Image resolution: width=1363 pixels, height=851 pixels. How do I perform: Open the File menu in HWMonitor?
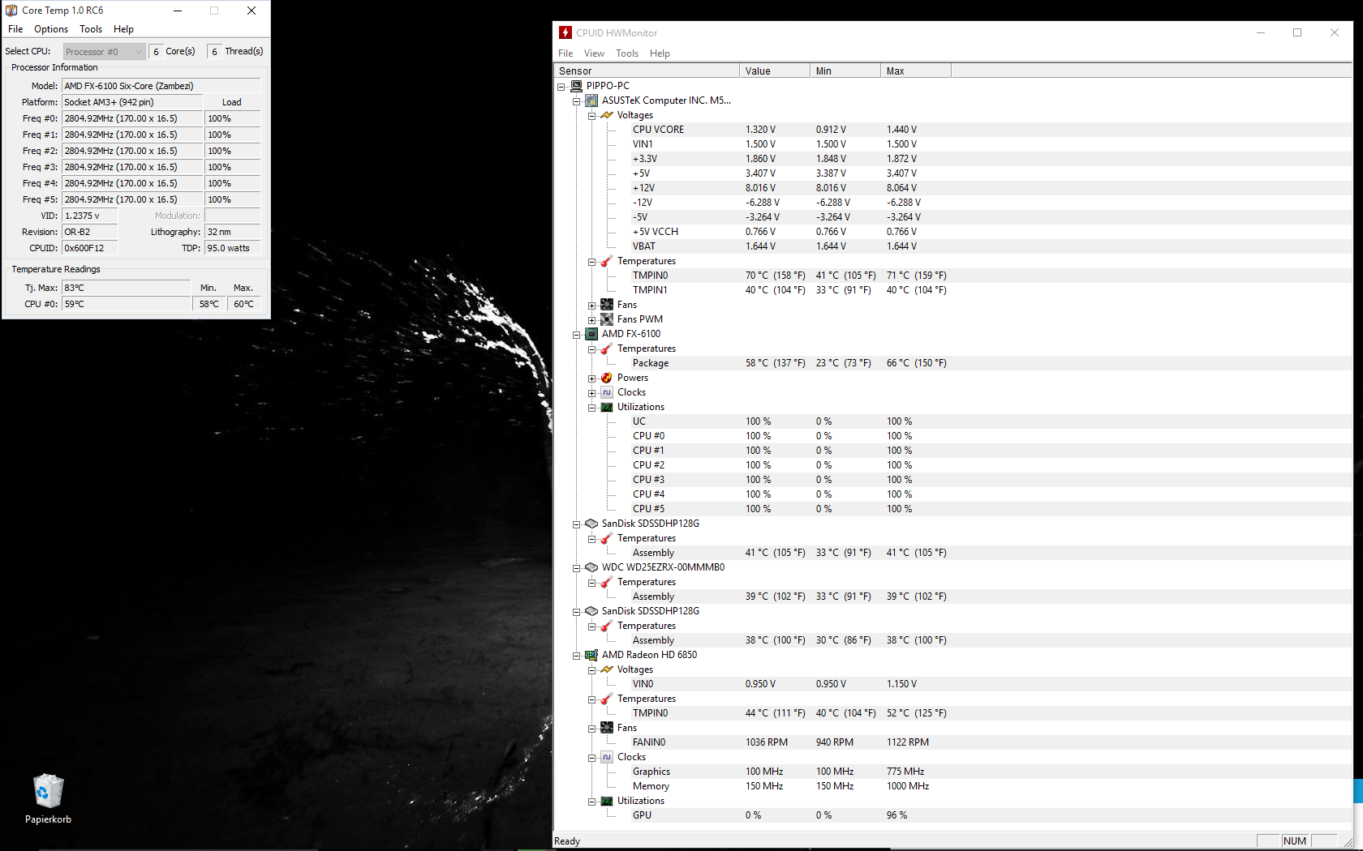(x=565, y=53)
